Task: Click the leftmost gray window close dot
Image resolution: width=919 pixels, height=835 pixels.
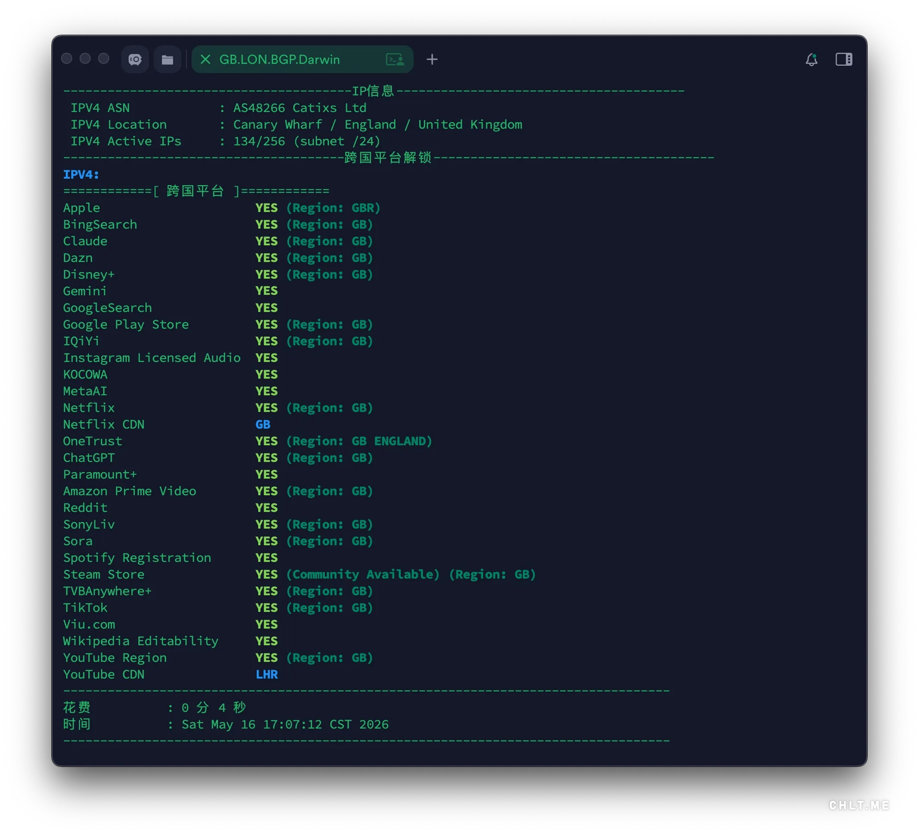Action: tap(67, 58)
